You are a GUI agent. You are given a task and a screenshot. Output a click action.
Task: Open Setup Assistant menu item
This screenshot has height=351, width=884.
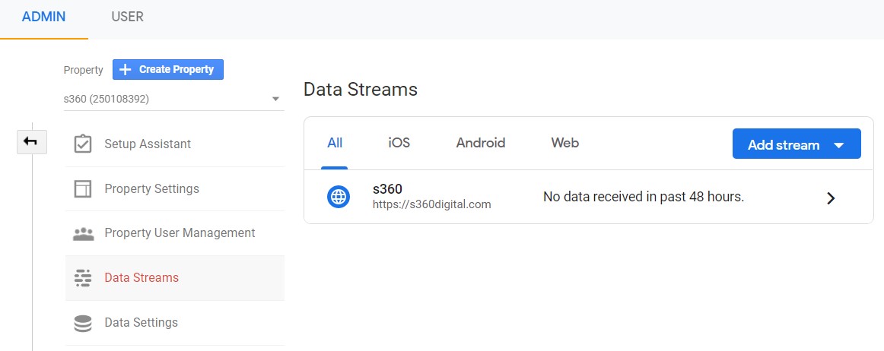tap(174, 144)
